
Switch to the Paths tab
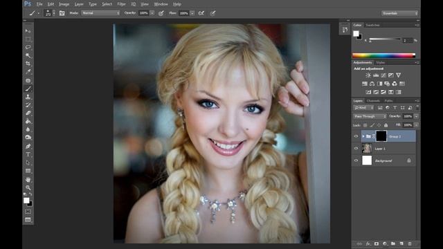[388, 101]
